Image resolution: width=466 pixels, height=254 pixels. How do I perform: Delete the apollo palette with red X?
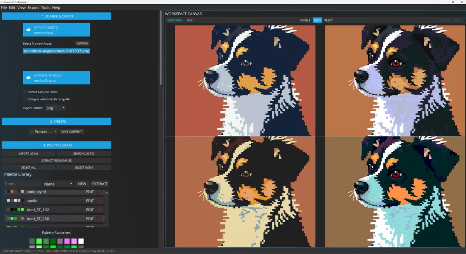coord(99,201)
